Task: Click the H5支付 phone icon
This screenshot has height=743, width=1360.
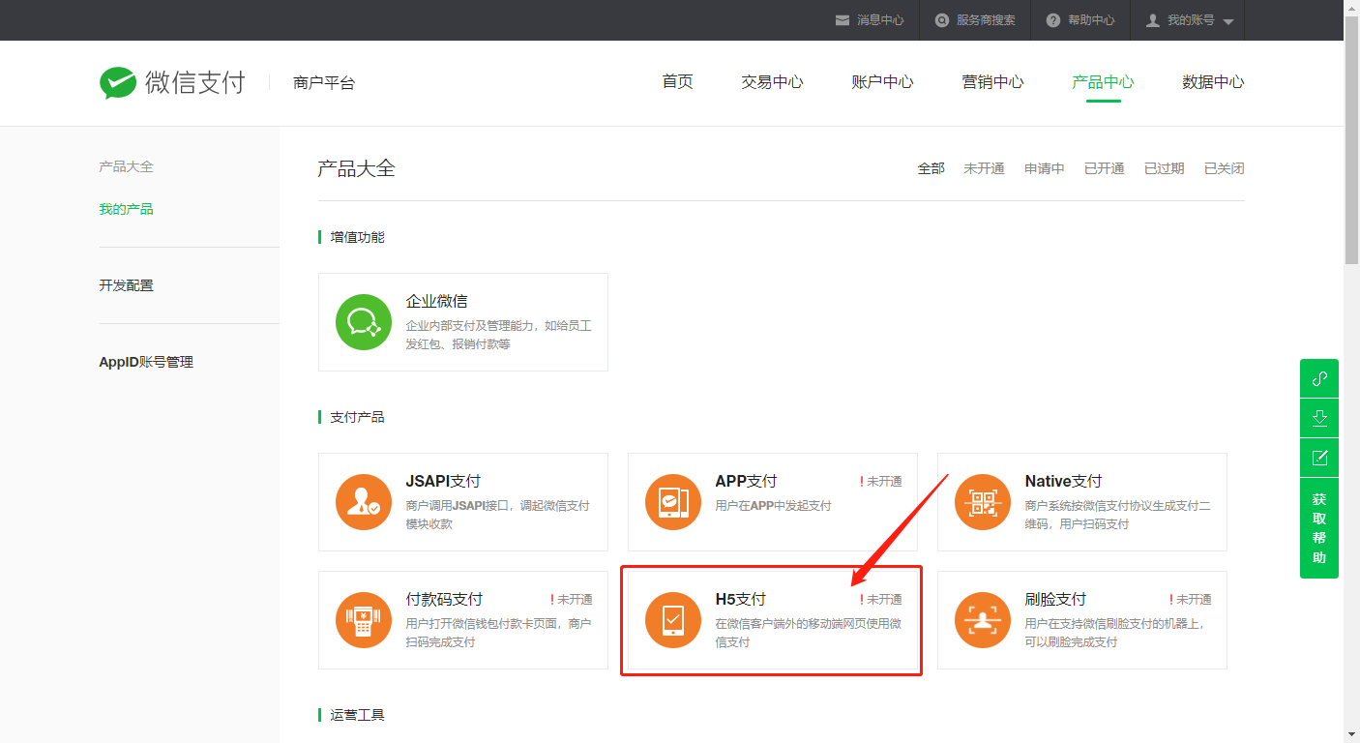Action: 673,620
